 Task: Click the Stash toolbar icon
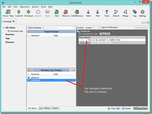pos(47,12)
